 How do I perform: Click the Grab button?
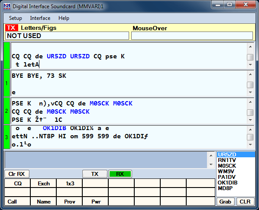225,201
